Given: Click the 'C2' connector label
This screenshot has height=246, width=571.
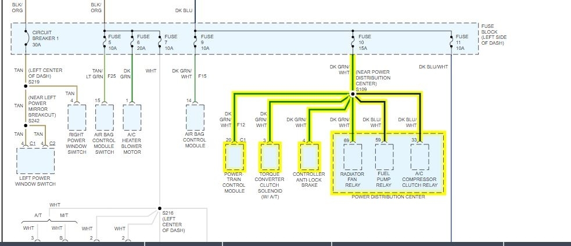Looking at the screenshot, I should coord(52,144).
